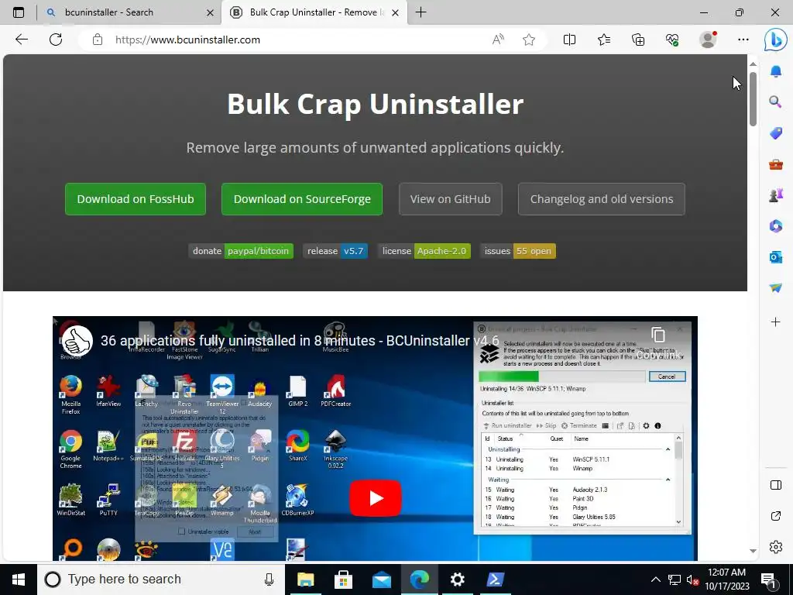Open the sidebar Drop paper plane icon
Image resolution: width=793 pixels, height=595 pixels.
(x=776, y=288)
